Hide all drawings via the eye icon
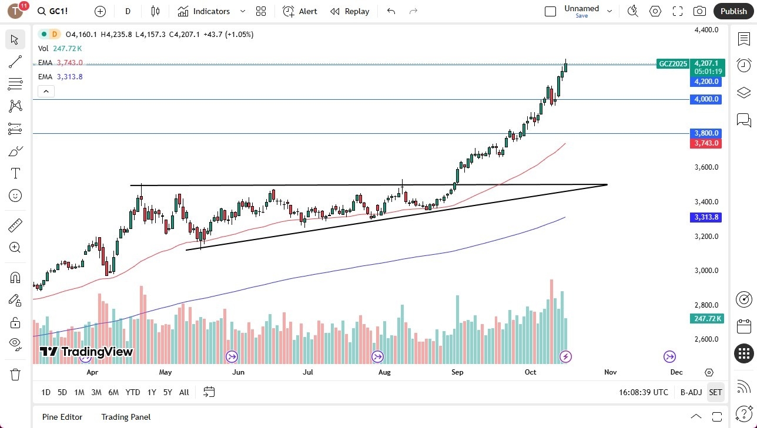The height and width of the screenshot is (428, 757). pyautogui.click(x=15, y=344)
